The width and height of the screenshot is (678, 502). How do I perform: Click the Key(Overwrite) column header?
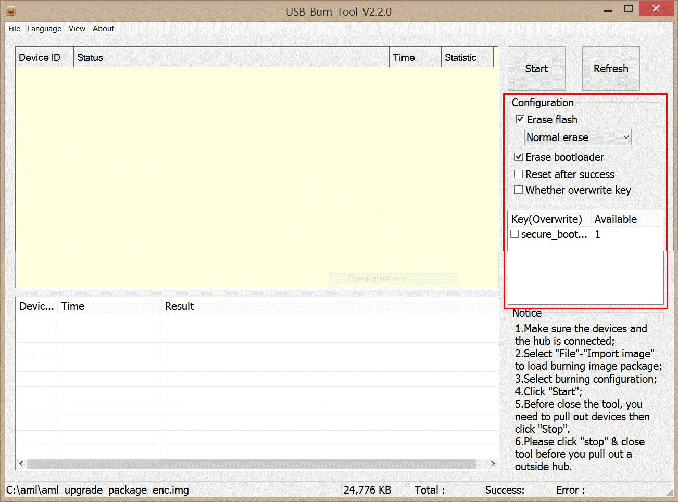tap(549, 219)
